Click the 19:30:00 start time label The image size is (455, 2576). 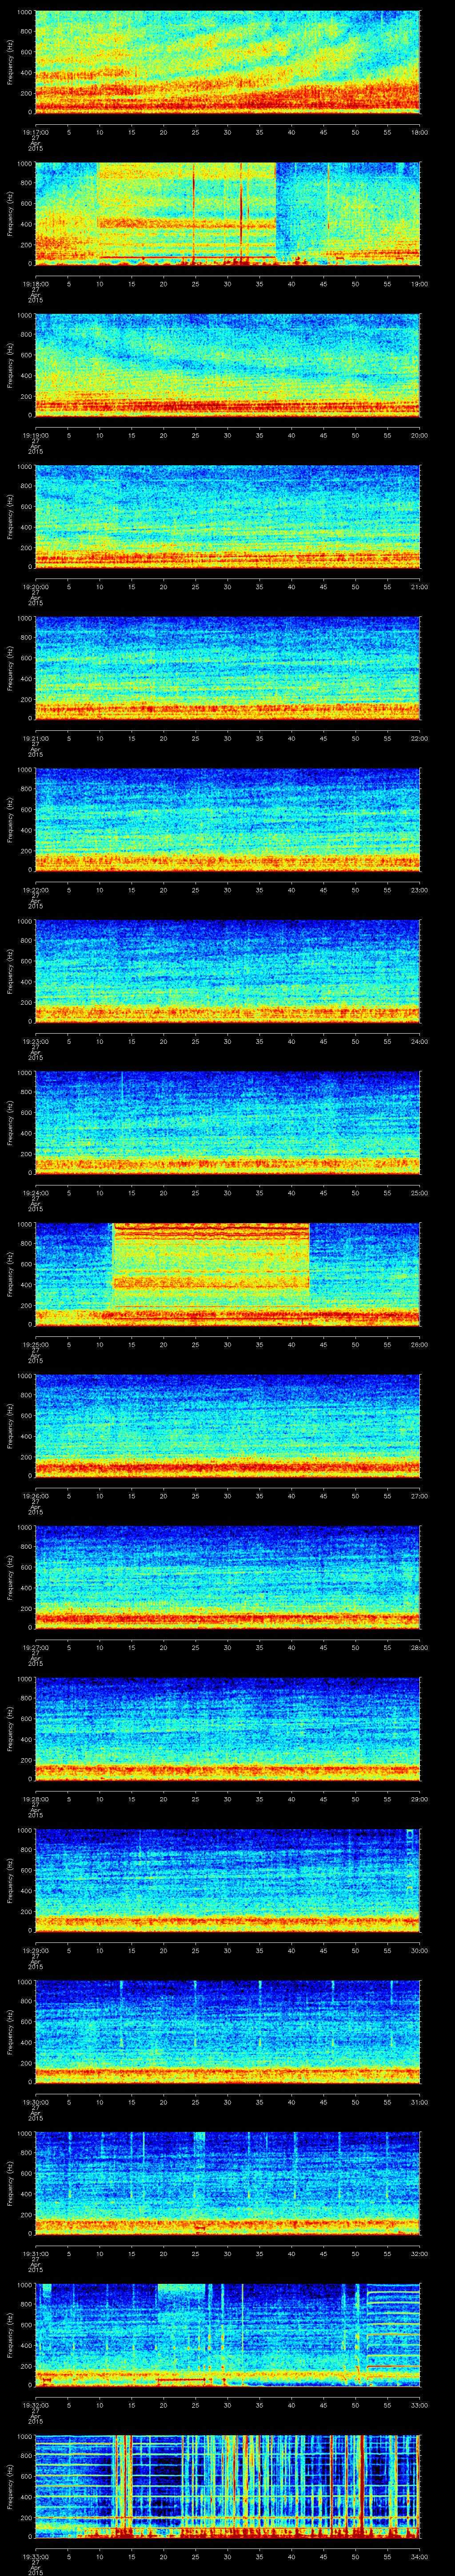(35, 2101)
